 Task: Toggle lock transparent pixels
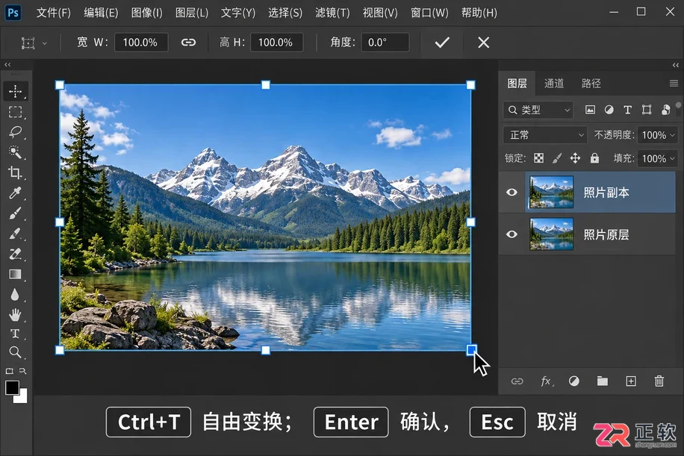[x=539, y=158]
